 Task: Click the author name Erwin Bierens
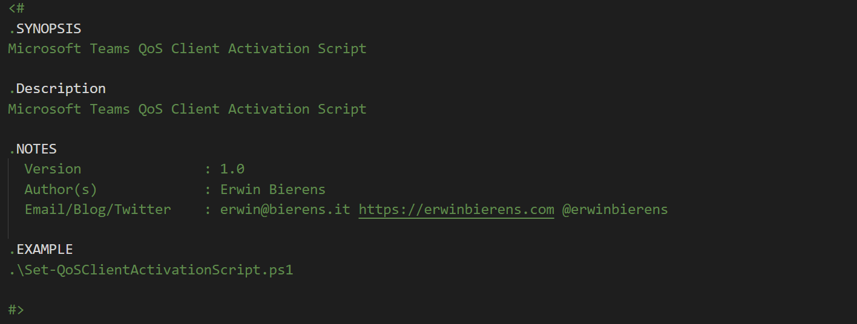[273, 190]
